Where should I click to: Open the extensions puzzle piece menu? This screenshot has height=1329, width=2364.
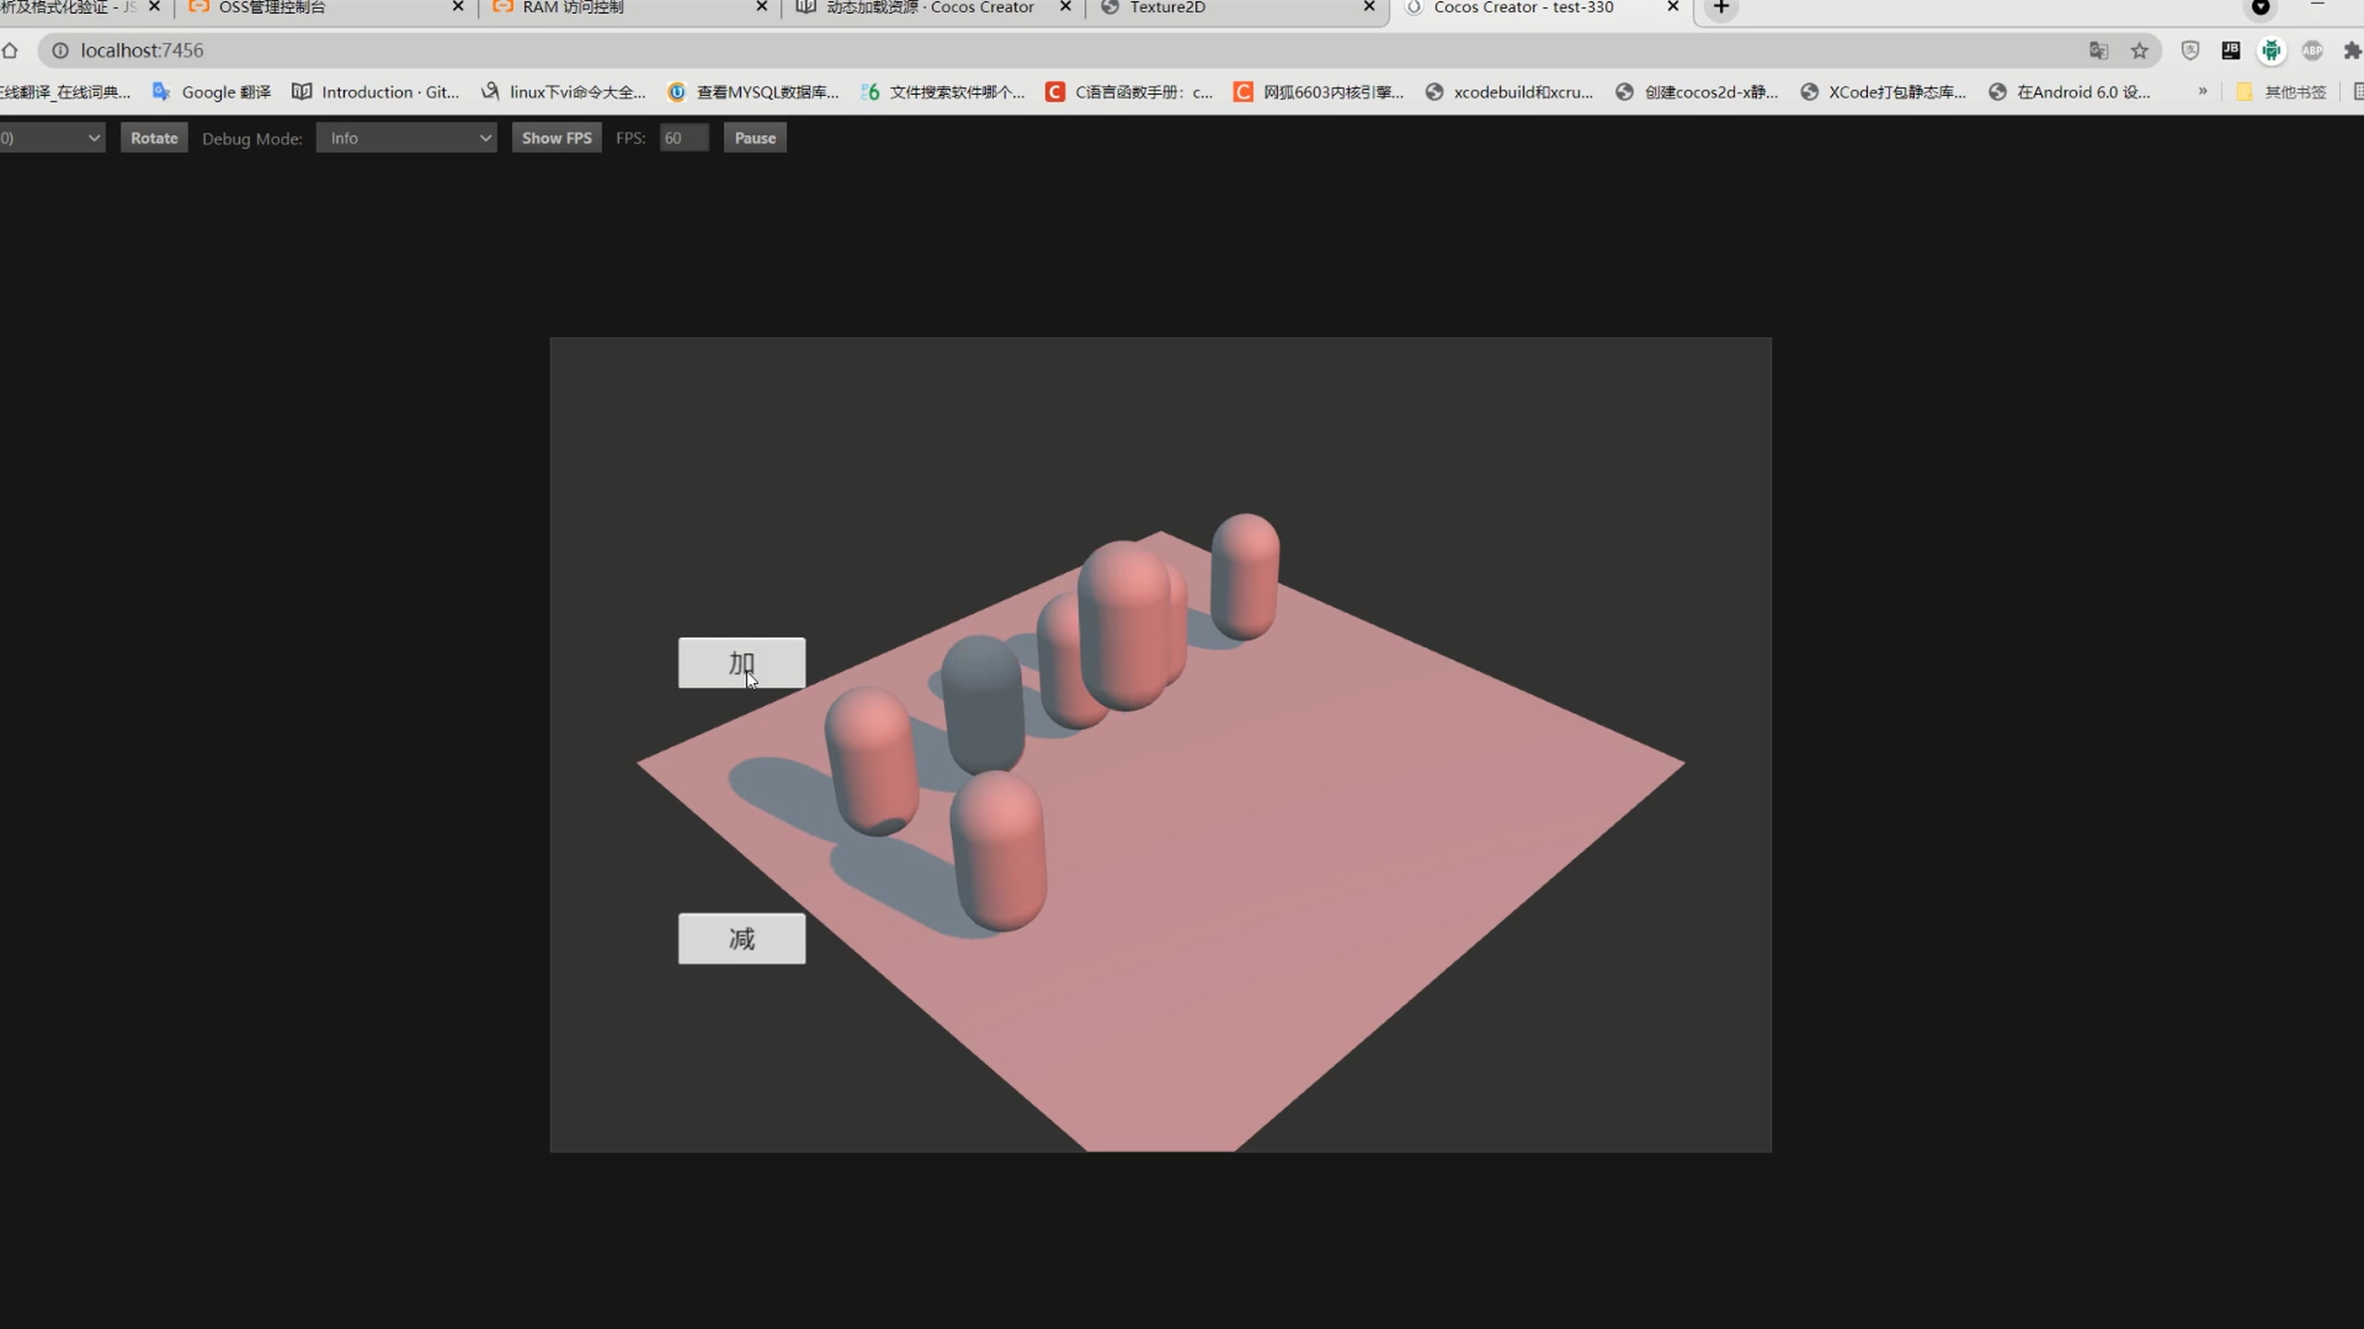[x=2352, y=51]
